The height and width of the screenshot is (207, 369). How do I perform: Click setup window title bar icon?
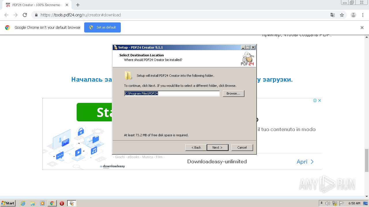115,47
